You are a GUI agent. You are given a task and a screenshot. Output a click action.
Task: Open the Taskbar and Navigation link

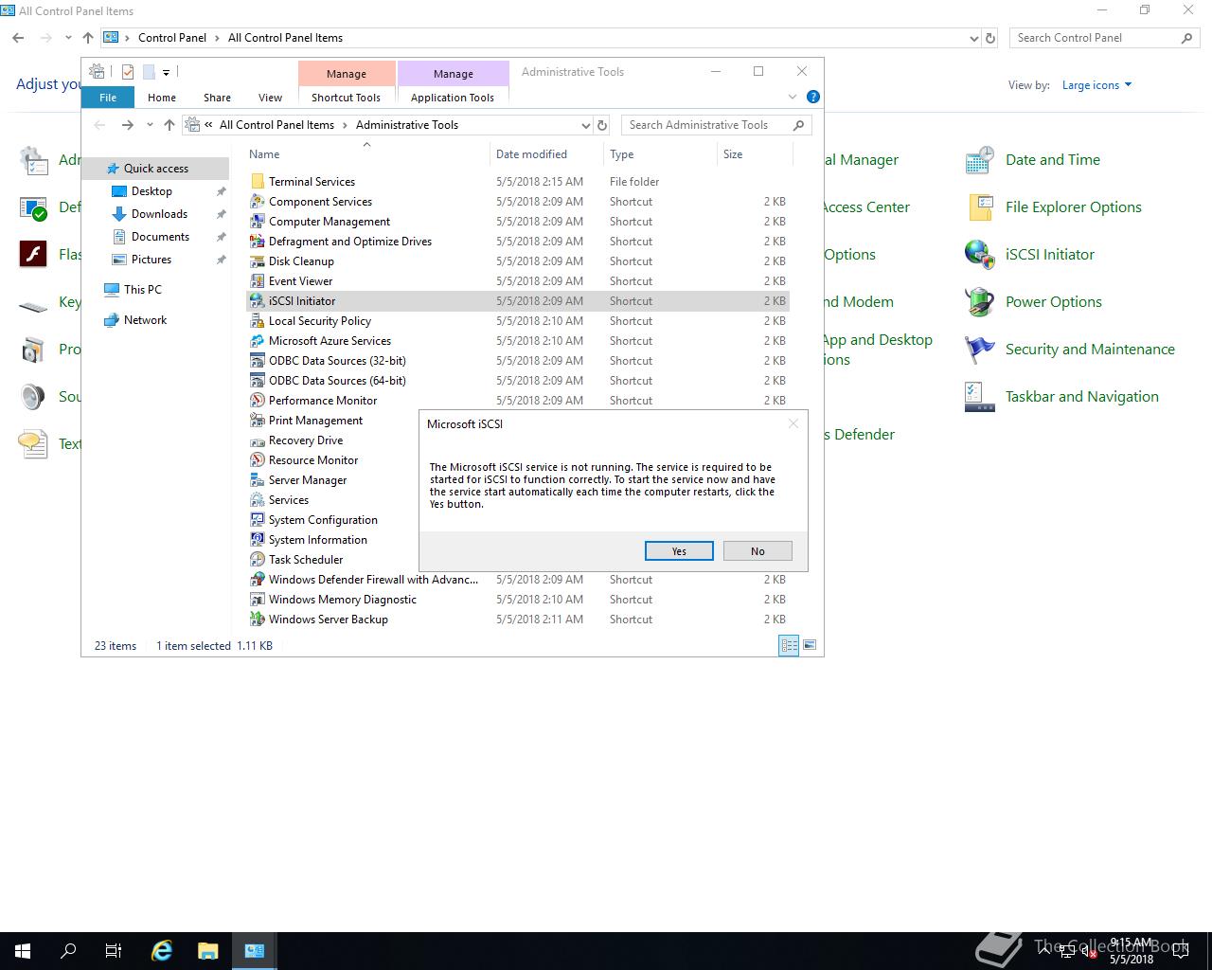(1081, 397)
